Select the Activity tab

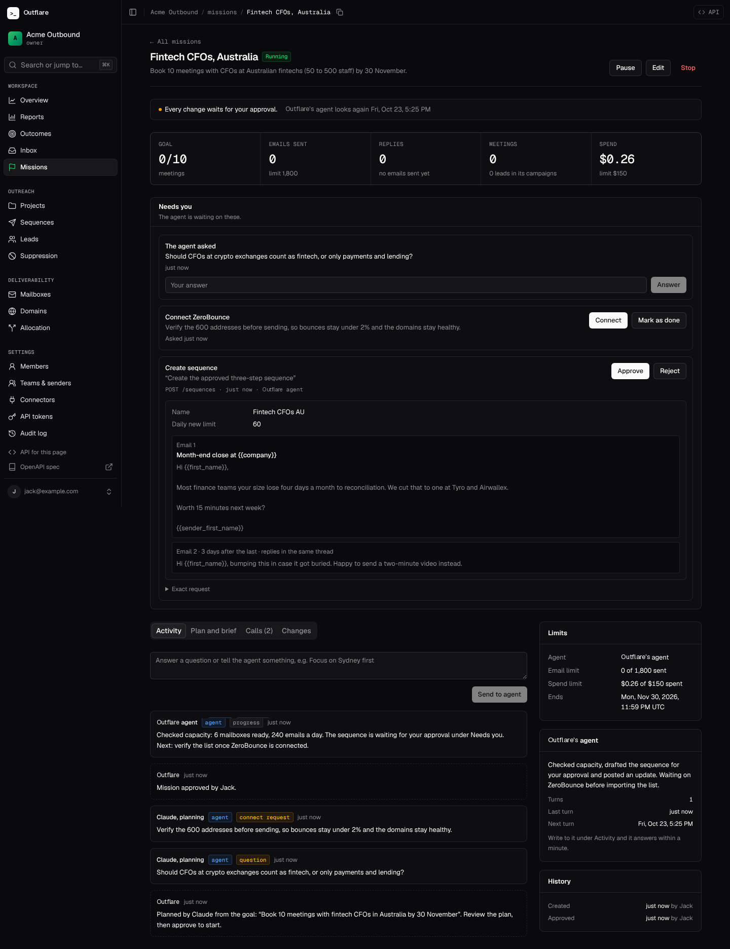pyautogui.click(x=169, y=631)
